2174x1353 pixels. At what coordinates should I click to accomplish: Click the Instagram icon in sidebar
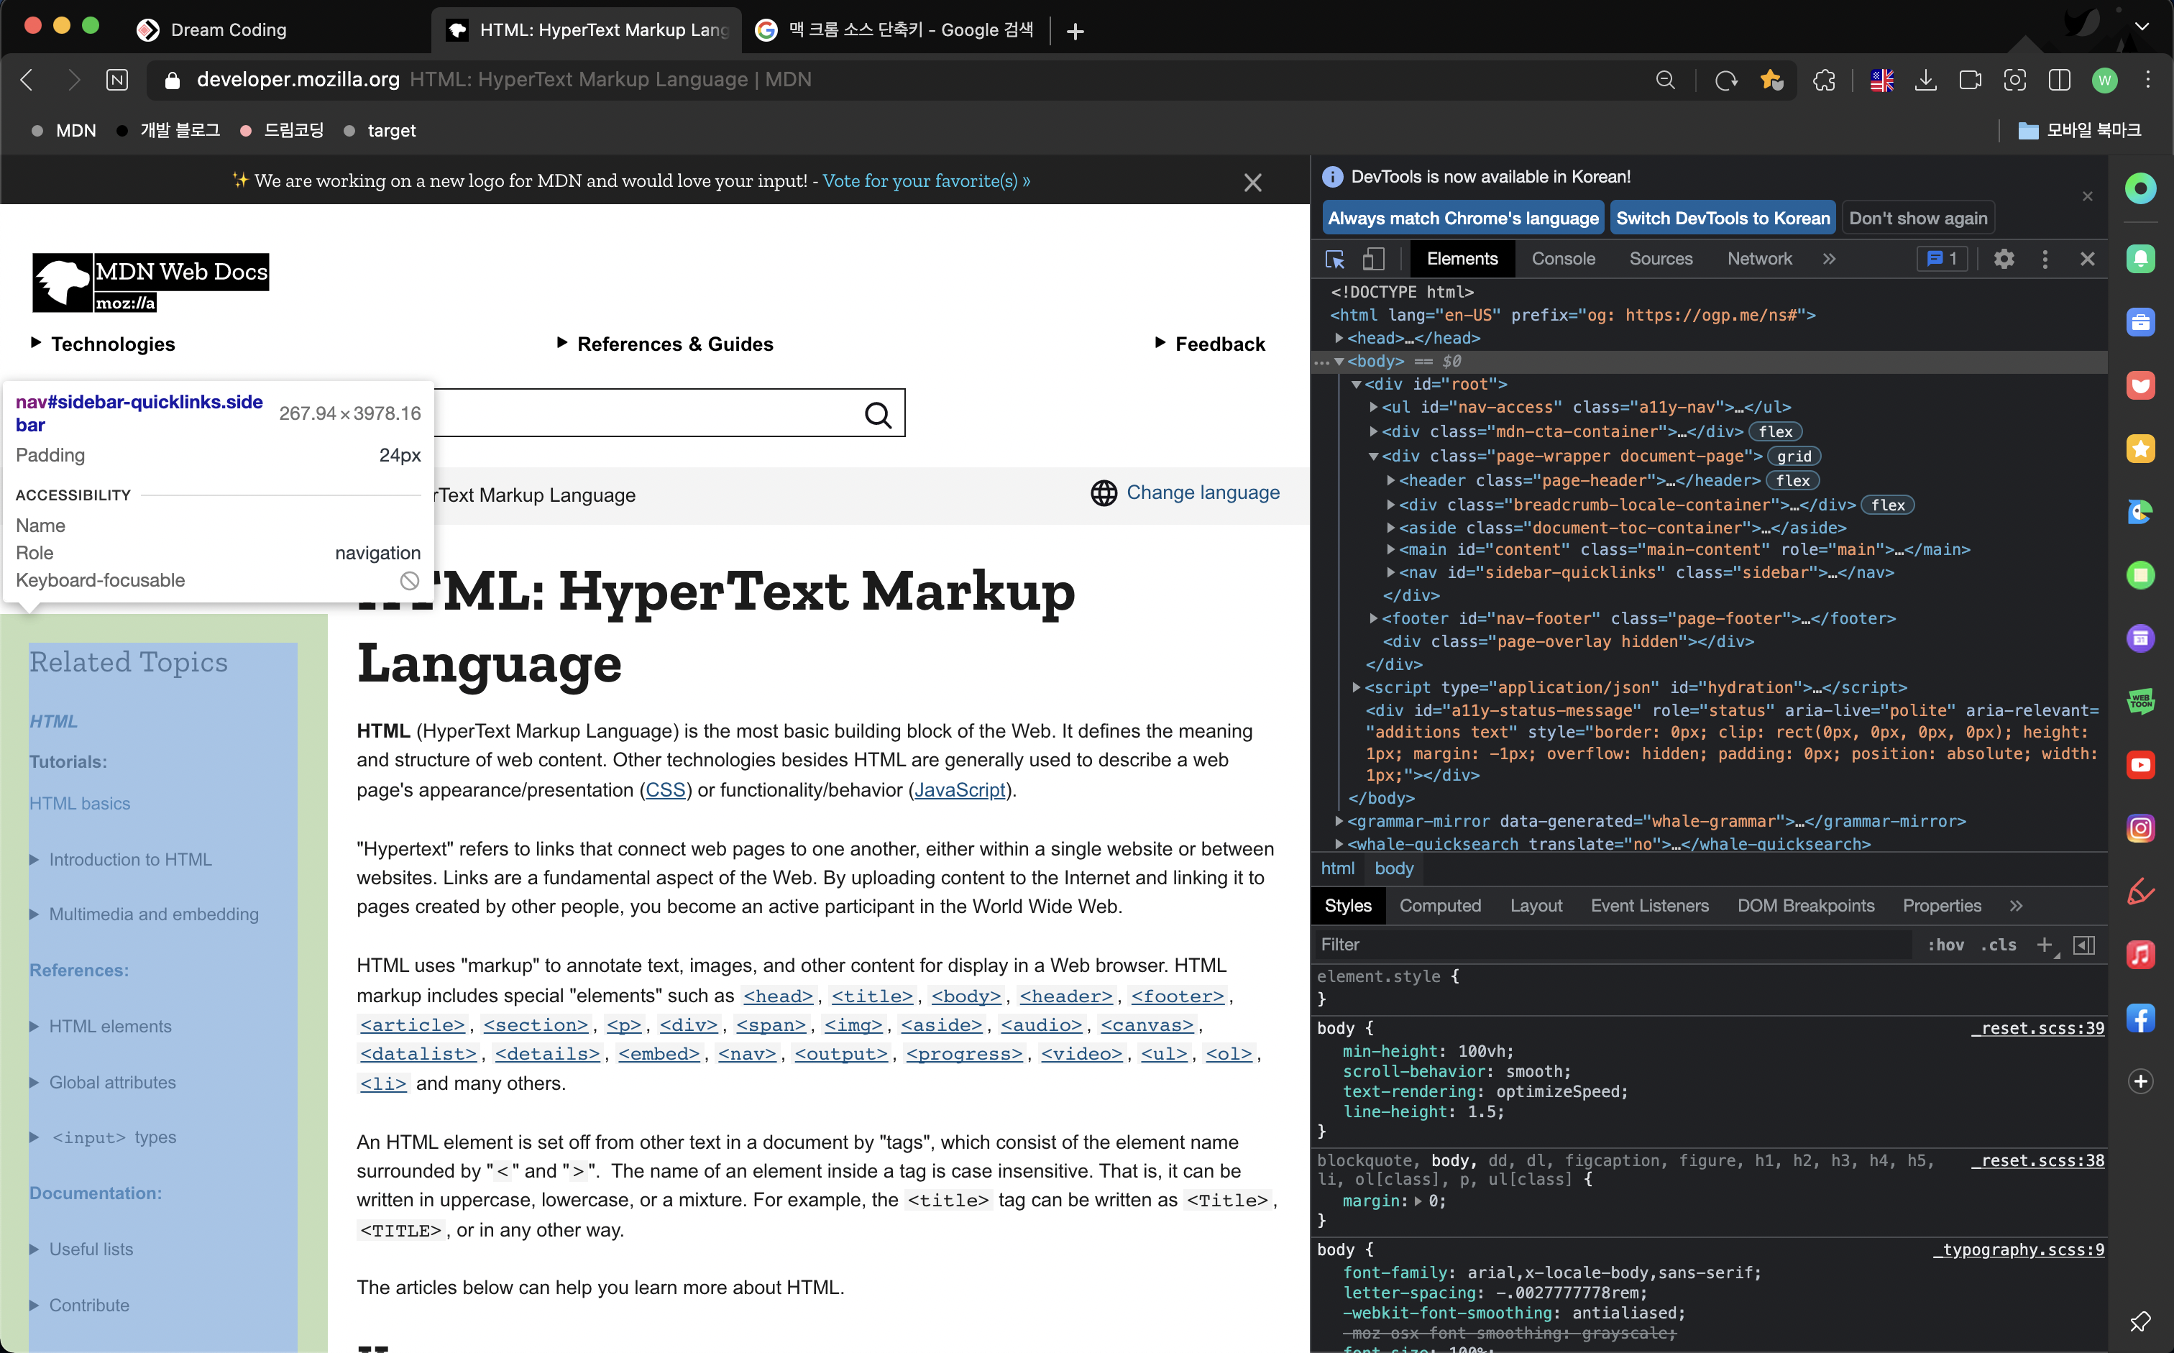click(x=2140, y=829)
